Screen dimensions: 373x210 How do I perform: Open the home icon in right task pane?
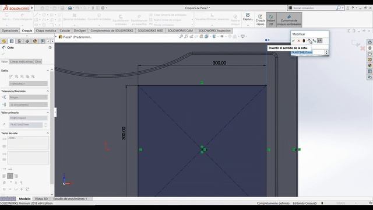click(370, 42)
